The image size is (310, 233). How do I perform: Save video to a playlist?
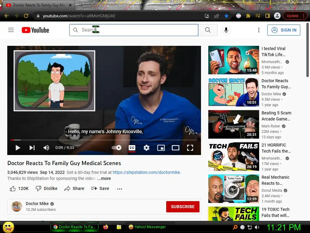(100, 188)
